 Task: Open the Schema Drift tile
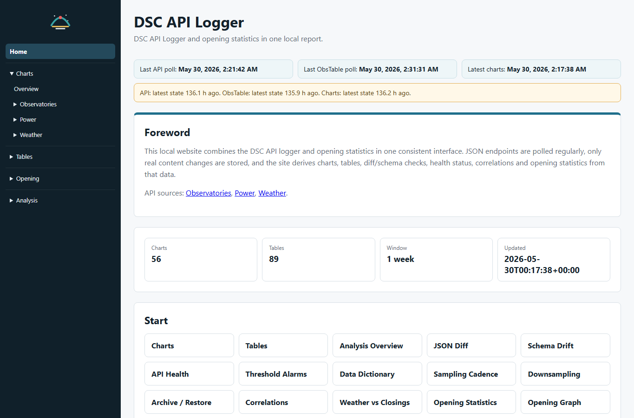click(x=565, y=346)
